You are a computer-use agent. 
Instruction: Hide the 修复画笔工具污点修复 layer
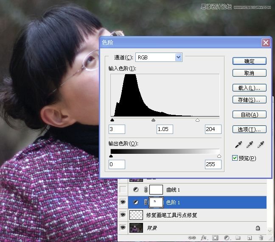point(123,215)
